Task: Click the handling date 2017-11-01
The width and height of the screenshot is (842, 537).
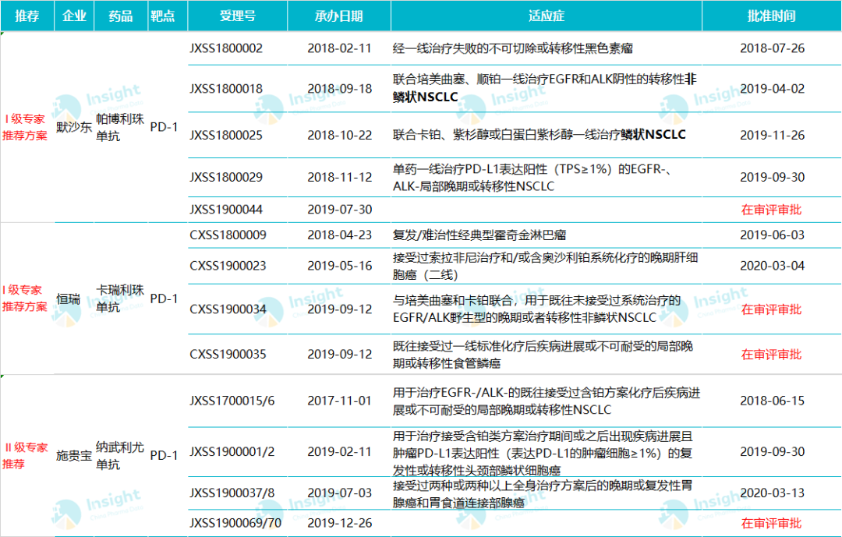Action: tap(339, 401)
